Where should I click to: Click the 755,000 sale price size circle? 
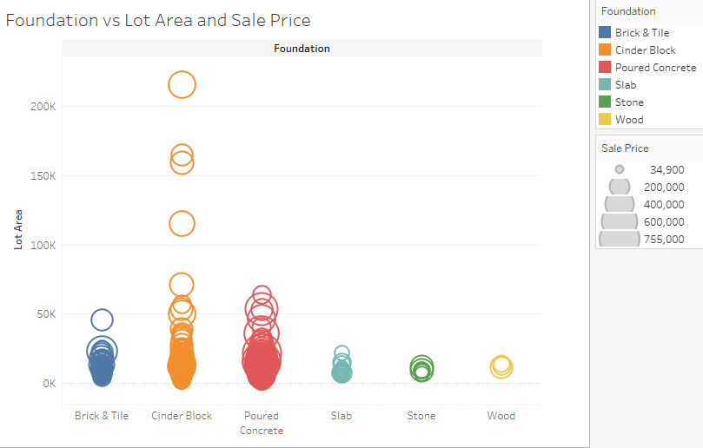pyautogui.click(x=620, y=239)
